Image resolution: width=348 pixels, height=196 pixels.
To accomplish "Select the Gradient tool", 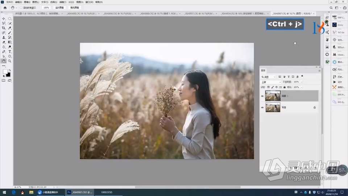I will tap(10, 42).
